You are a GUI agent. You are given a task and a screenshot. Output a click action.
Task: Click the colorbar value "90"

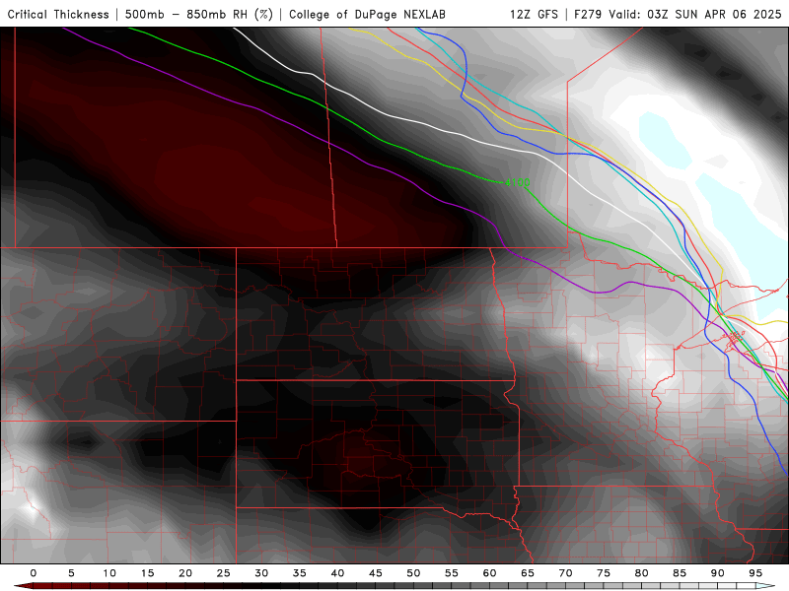coord(718,573)
